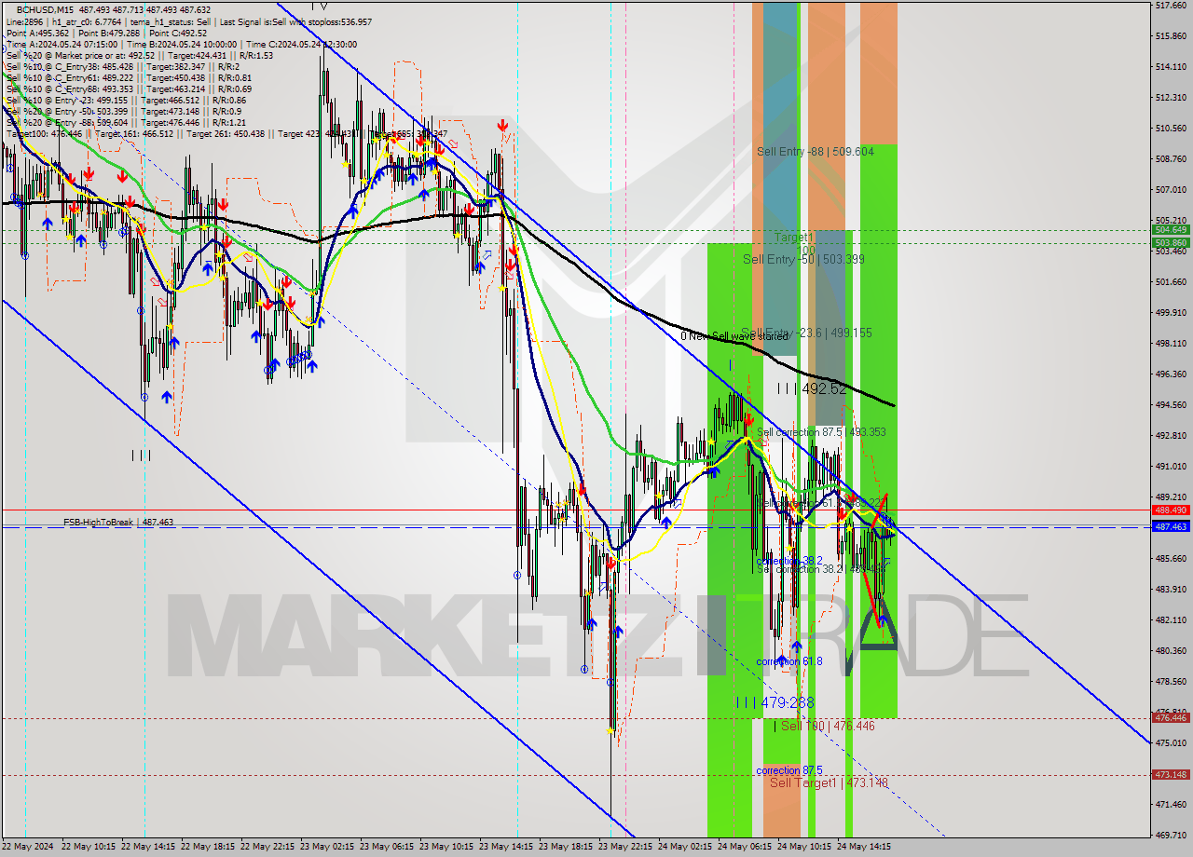Screen dimensions: 1193x857
Task: Click the '23 May 22:15' time axis label
Action: (x=625, y=847)
